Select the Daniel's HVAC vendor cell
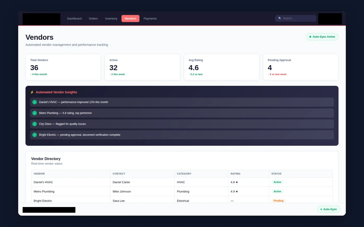This screenshot has width=364, height=227. [x=71, y=182]
